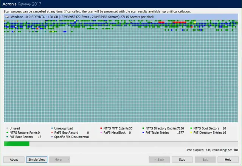The width and height of the screenshot is (242, 166).
Task: Click the NTFS MFT Extents red marker
Action: (x=101, y=128)
